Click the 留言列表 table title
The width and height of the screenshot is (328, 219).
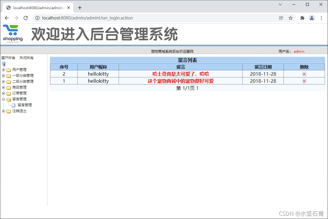point(188,60)
